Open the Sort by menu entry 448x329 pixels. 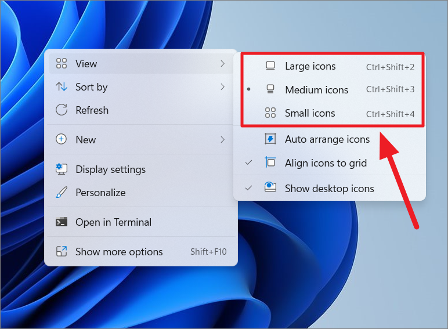(x=141, y=86)
